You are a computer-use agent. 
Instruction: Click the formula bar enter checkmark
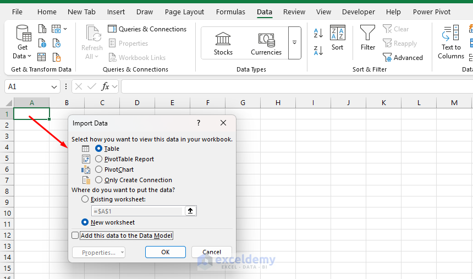point(92,86)
